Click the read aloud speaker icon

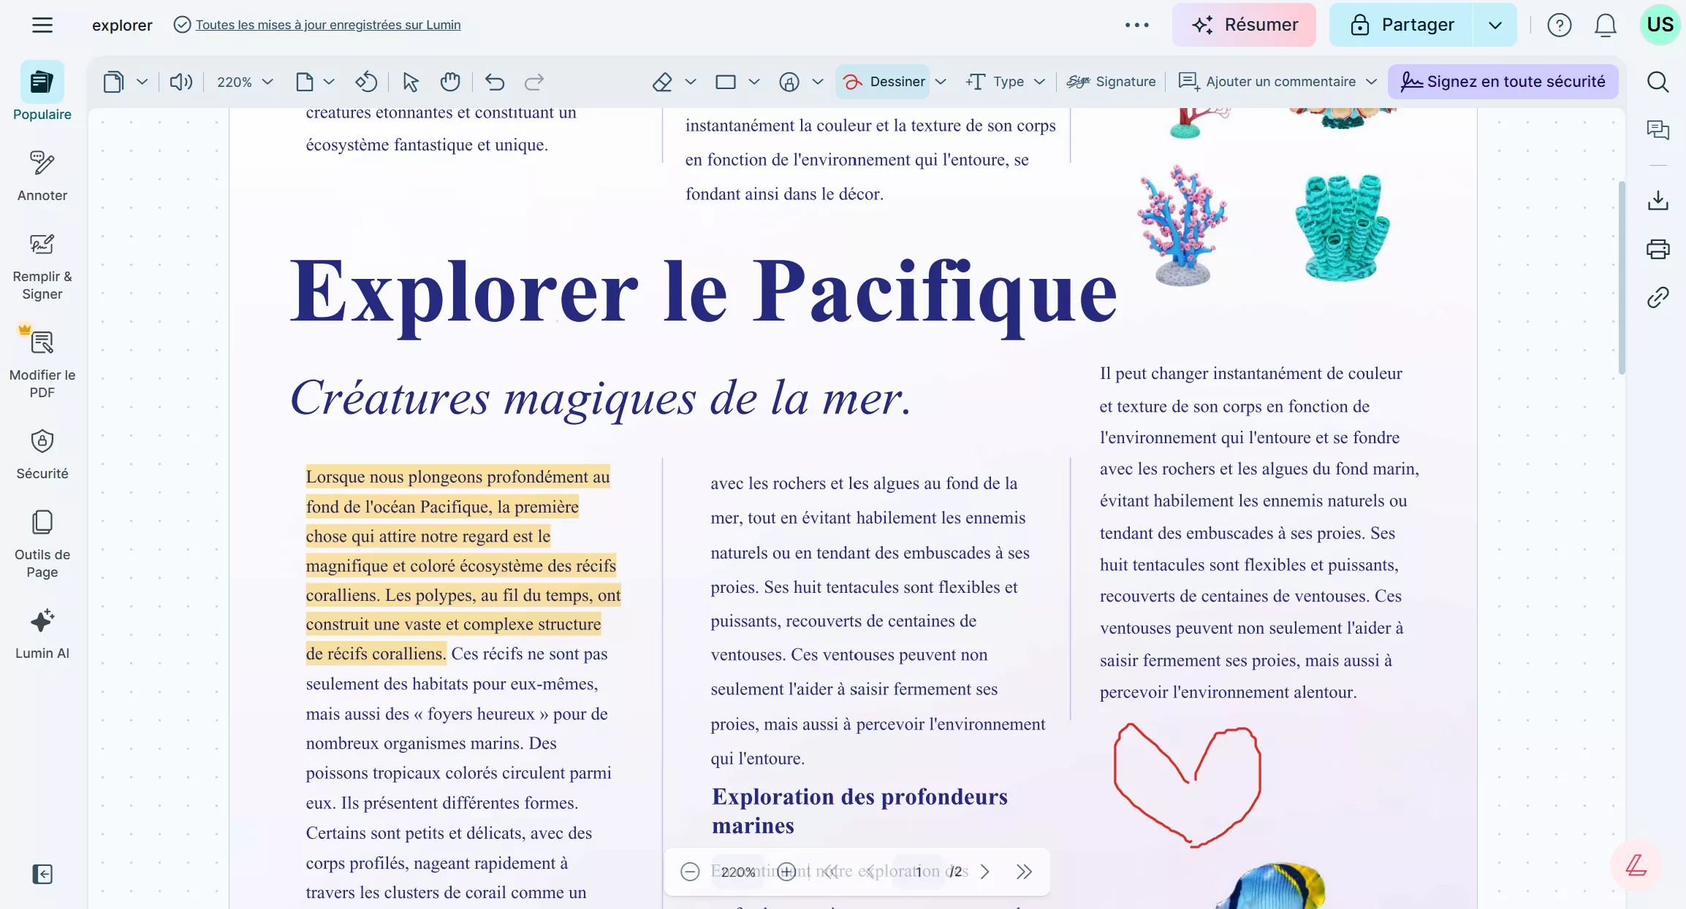click(181, 82)
